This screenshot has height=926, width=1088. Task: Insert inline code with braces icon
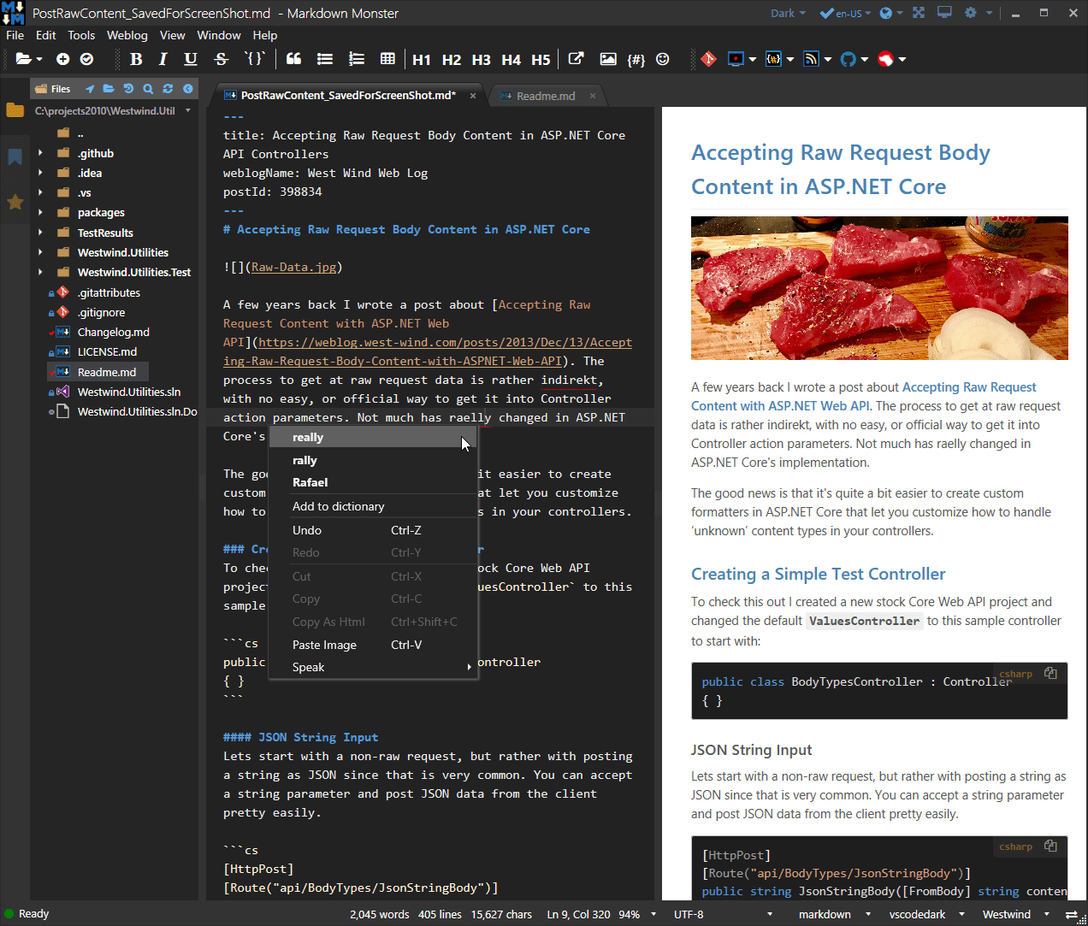point(255,59)
